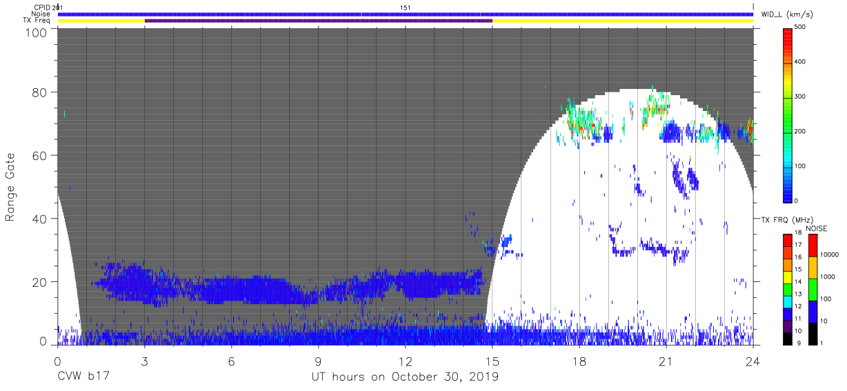Click the '200' tick on WID color bar
Viewport: 847px width, 391px height.
(x=801, y=131)
